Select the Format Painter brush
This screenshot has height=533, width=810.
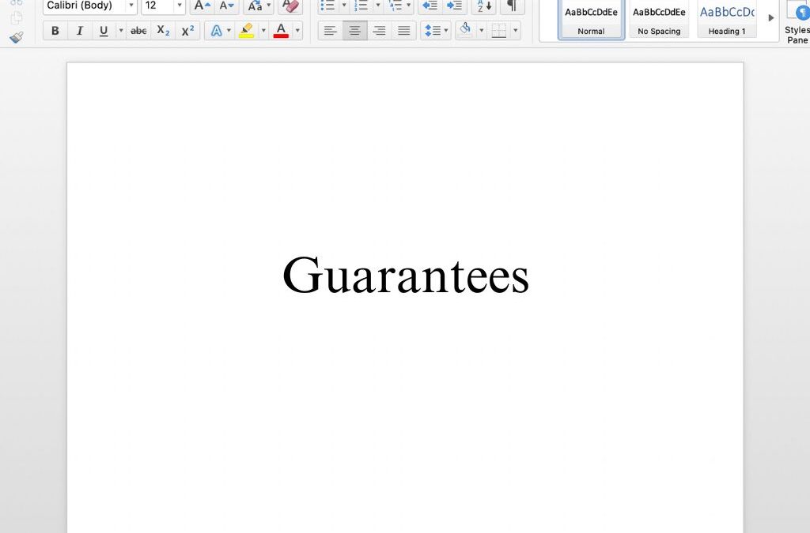[17, 38]
